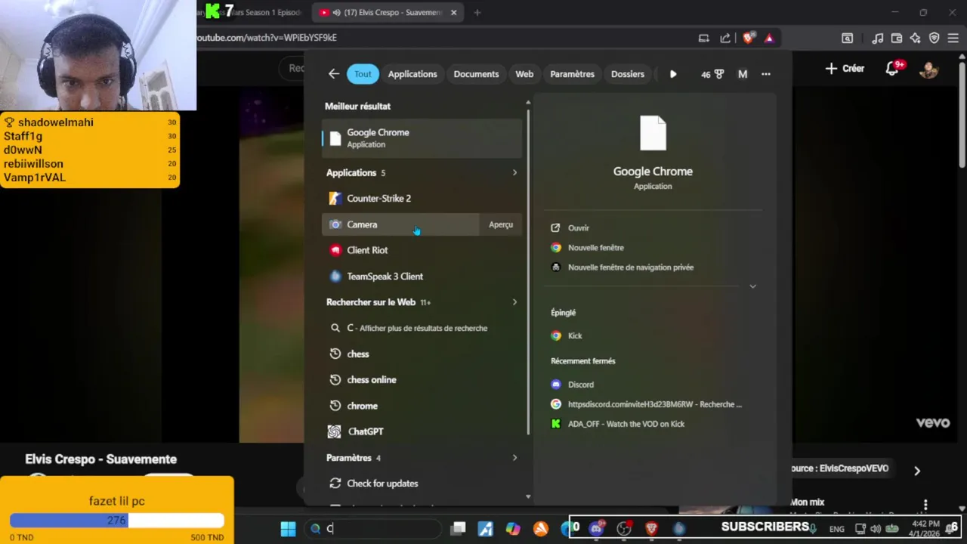Expand the Applications results section
This screenshot has width=967, height=544.
(x=514, y=172)
